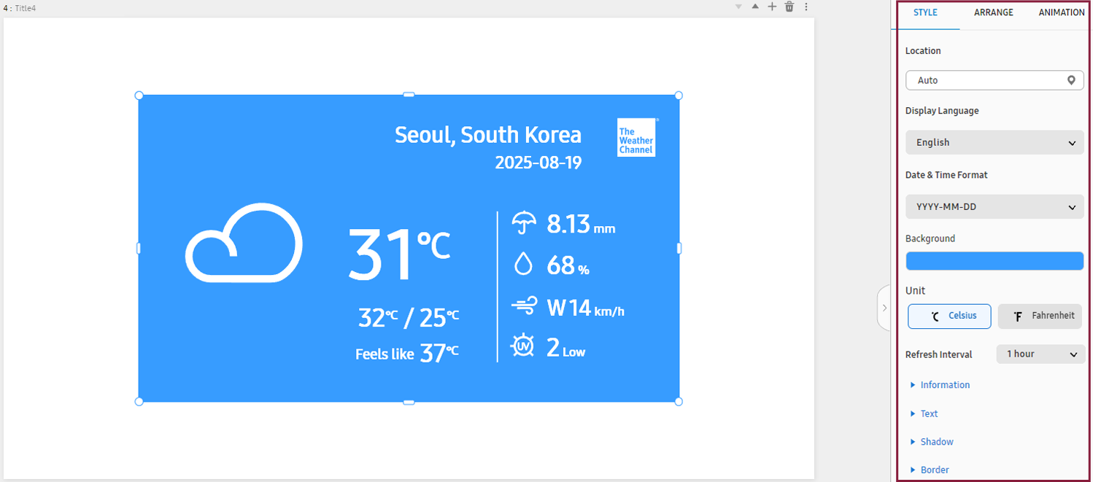This screenshot has width=1093, height=482.
Task: Open the Display Language dropdown
Action: (994, 143)
